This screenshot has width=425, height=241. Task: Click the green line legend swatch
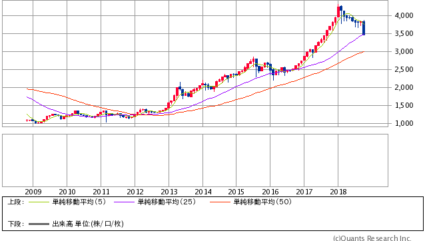pyautogui.click(x=39, y=202)
